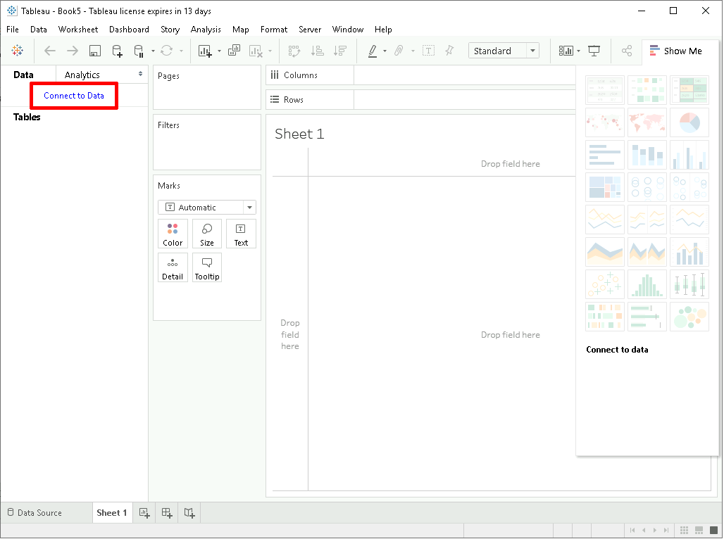Open the Story menu
Screen dimensions: 724x539
point(170,30)
